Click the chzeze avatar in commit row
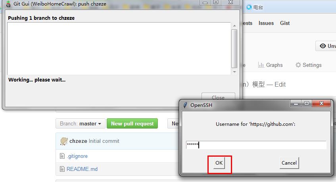Viewport: 336px width, 182px height. point(64,141)
